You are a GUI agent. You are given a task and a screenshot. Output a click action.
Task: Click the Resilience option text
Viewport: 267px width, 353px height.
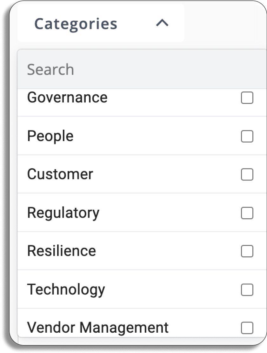click(61, 251)
